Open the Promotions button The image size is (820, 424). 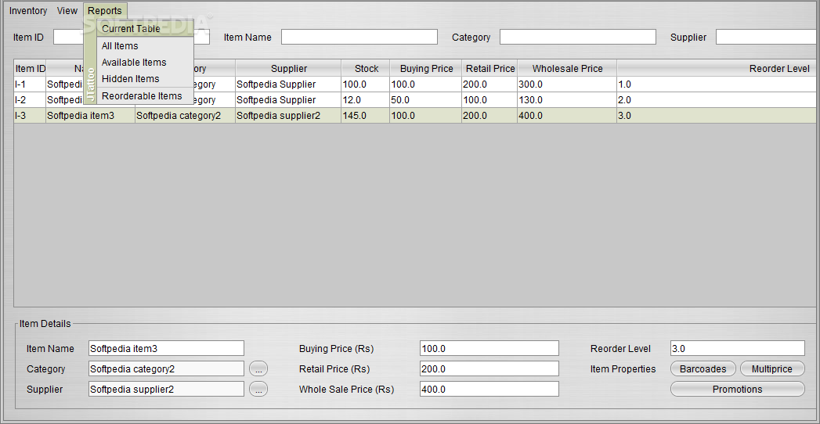point(738,389)
